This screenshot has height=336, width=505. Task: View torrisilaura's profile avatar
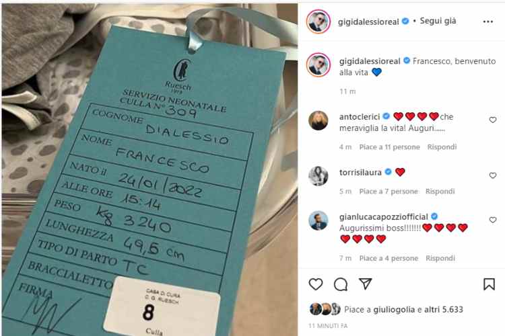click(318, 176)
